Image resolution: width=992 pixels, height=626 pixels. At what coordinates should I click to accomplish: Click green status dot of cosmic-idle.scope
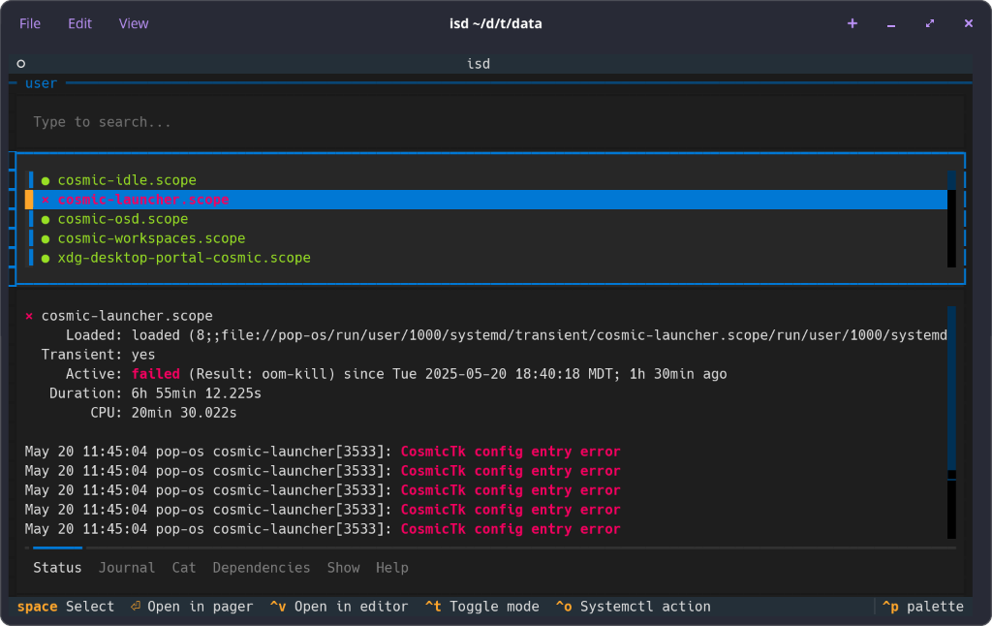coord(46,181)
